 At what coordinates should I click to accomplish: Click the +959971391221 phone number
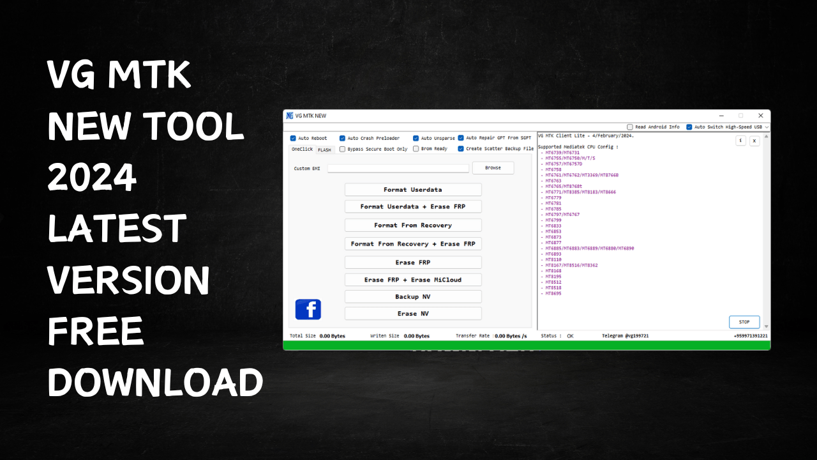click(751, 335)
